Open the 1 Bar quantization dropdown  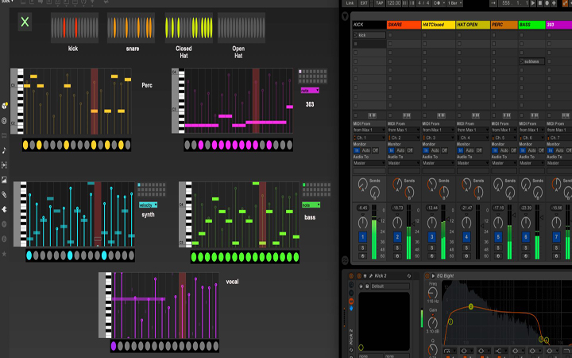point(455,3)
